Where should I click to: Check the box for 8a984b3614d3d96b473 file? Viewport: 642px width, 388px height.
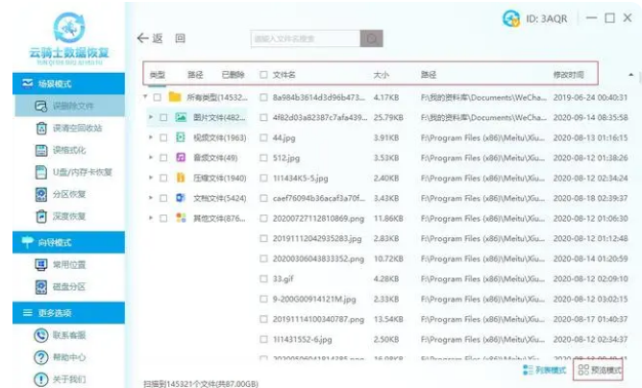point(263,97)
